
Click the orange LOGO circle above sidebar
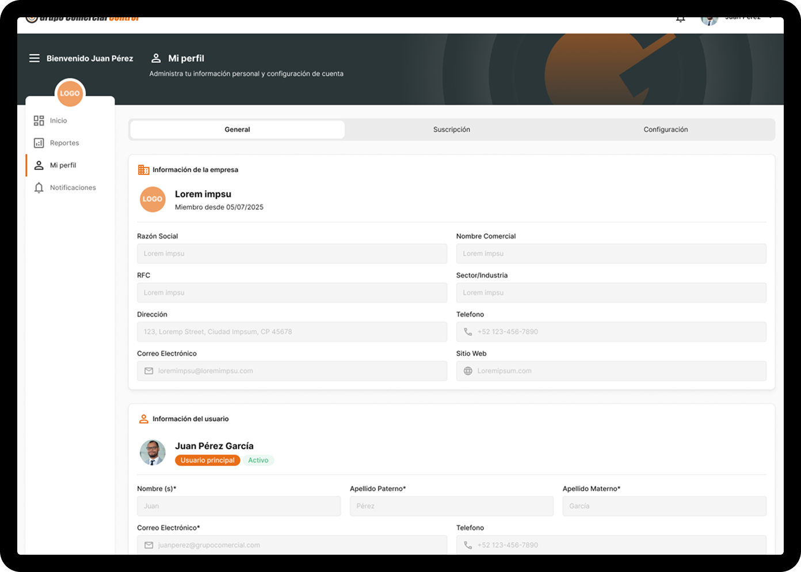(70, 93)
